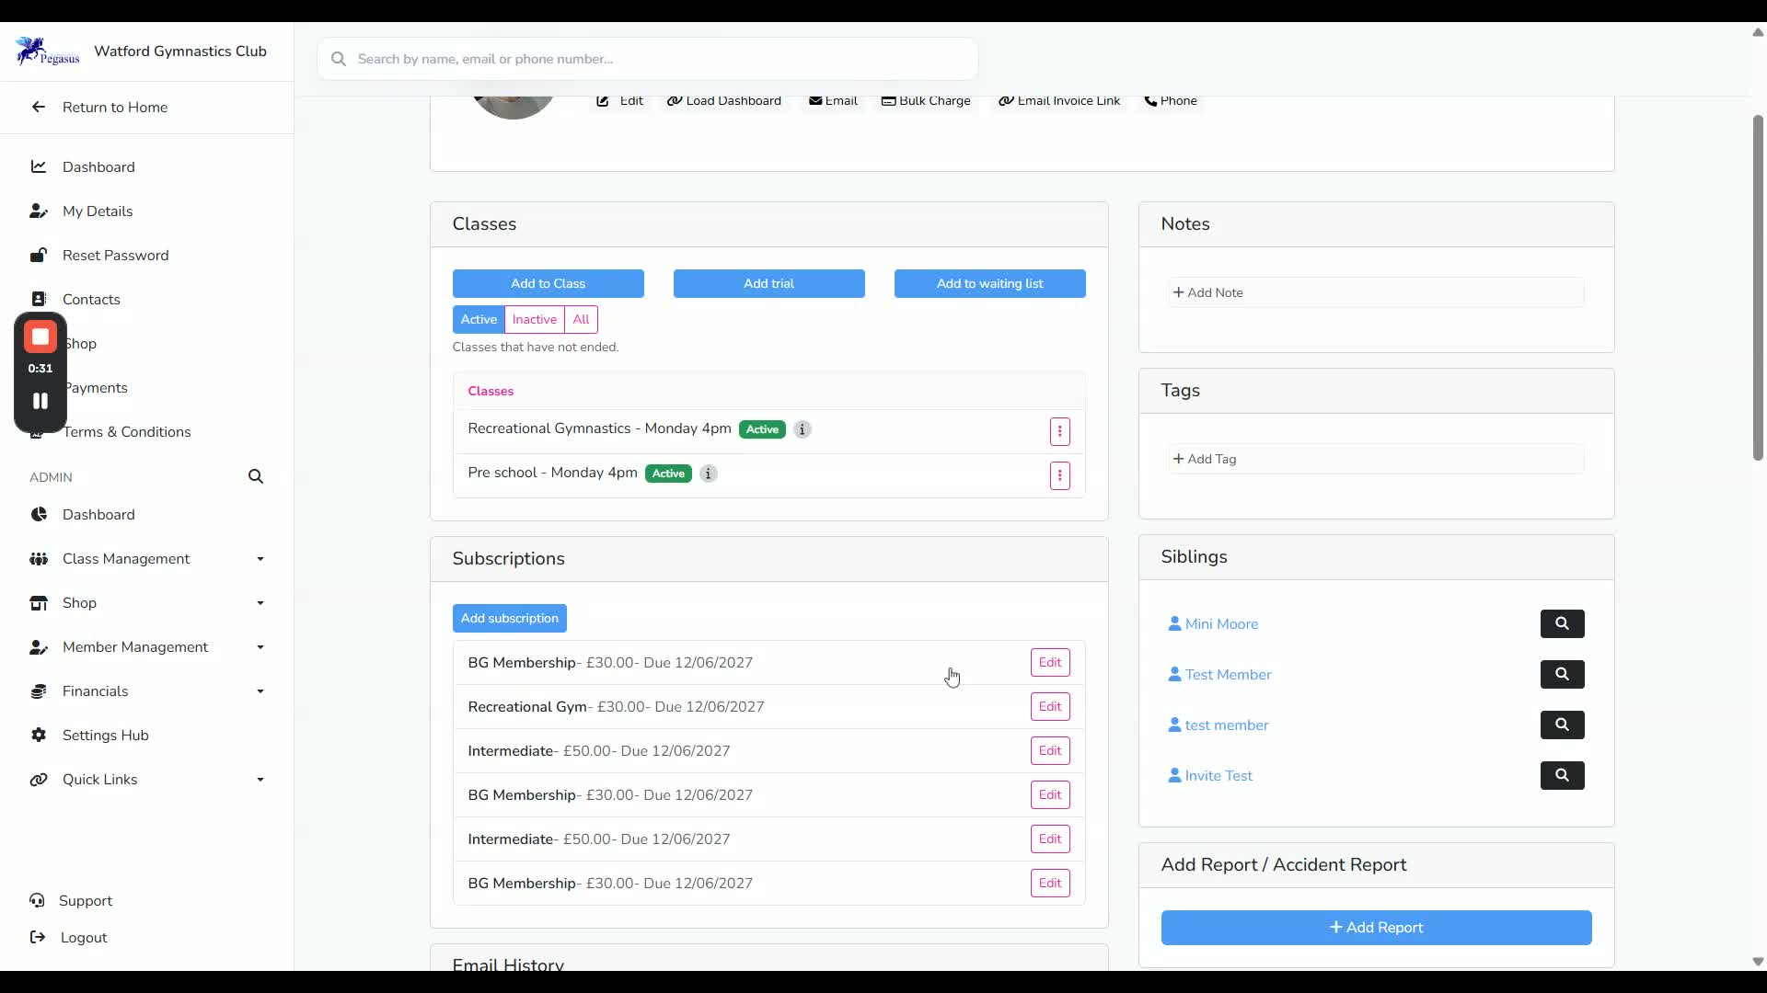The width and height of the screenshot is (1767, 993).
Task: Click the Add to waiting list button
Action: [989, 283]
